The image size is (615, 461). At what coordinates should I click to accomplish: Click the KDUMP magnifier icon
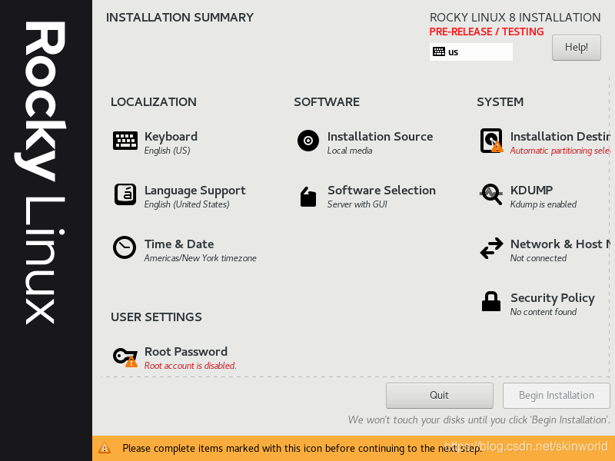(491, 194)
